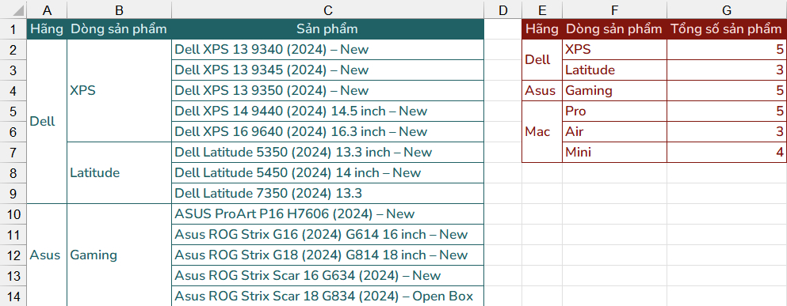Click the "Air" cell
The width and height of the screenshot is (787, 306).
coord(615,132)
